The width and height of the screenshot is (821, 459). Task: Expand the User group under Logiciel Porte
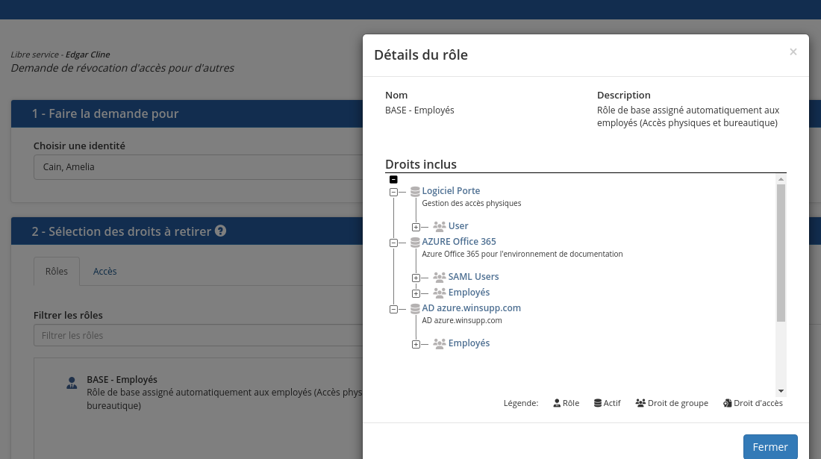coord(416,227)
